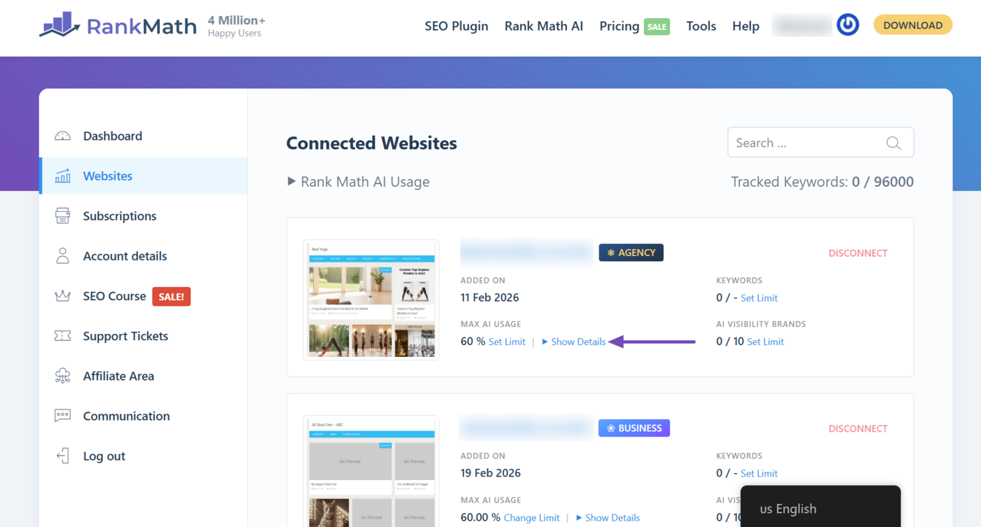
Task: Set Limit for Agency Max AI Usage
Action: (x=507, y=342)
